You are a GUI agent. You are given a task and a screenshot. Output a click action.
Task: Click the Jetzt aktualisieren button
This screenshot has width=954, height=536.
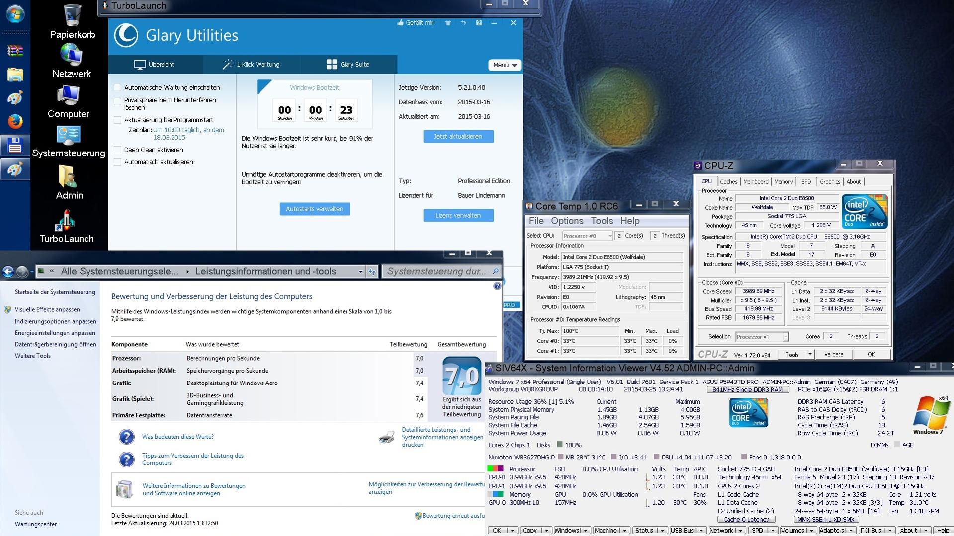click(x=458, y=137)
